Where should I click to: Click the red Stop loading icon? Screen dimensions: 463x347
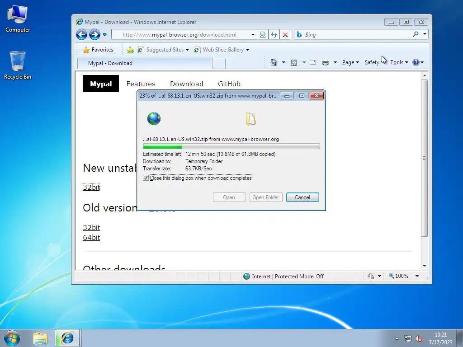285,35
